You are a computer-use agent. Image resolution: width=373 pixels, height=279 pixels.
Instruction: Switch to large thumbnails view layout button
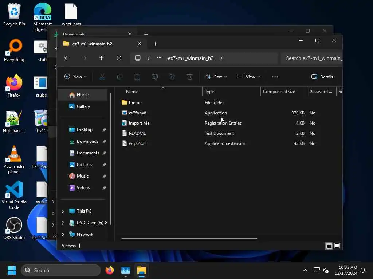tap(337, 246)
